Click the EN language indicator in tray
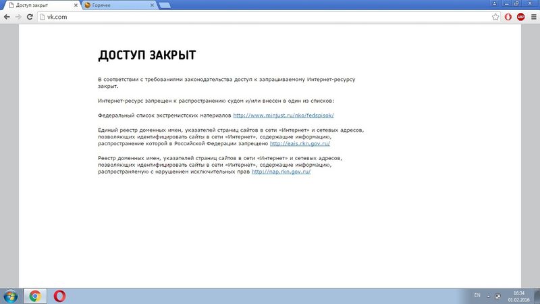Viewport: 540px width, 304px height. 477,295
